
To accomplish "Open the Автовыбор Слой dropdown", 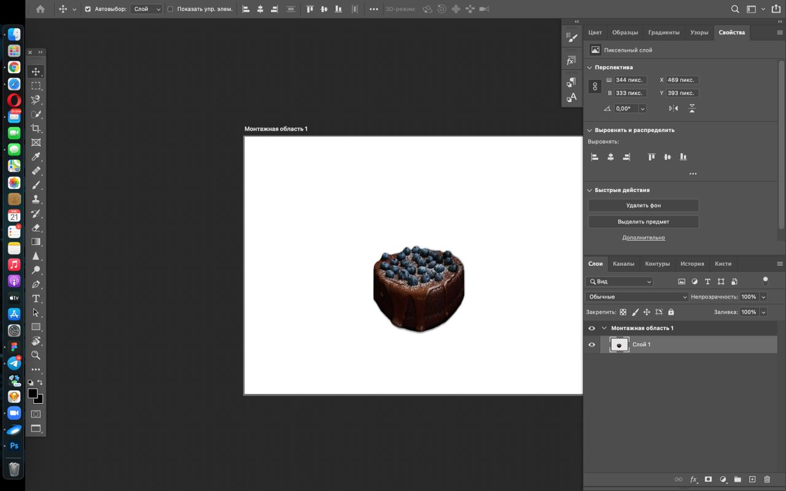I will tap(146, 9).
